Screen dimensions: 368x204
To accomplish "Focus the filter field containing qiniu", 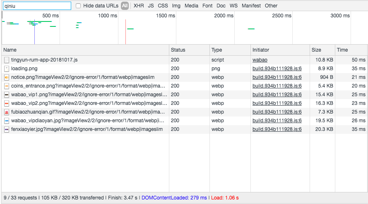I will tap(37, 6).
